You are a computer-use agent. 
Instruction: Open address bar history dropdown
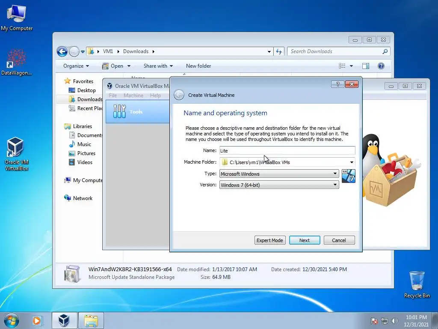pos(269,51)
